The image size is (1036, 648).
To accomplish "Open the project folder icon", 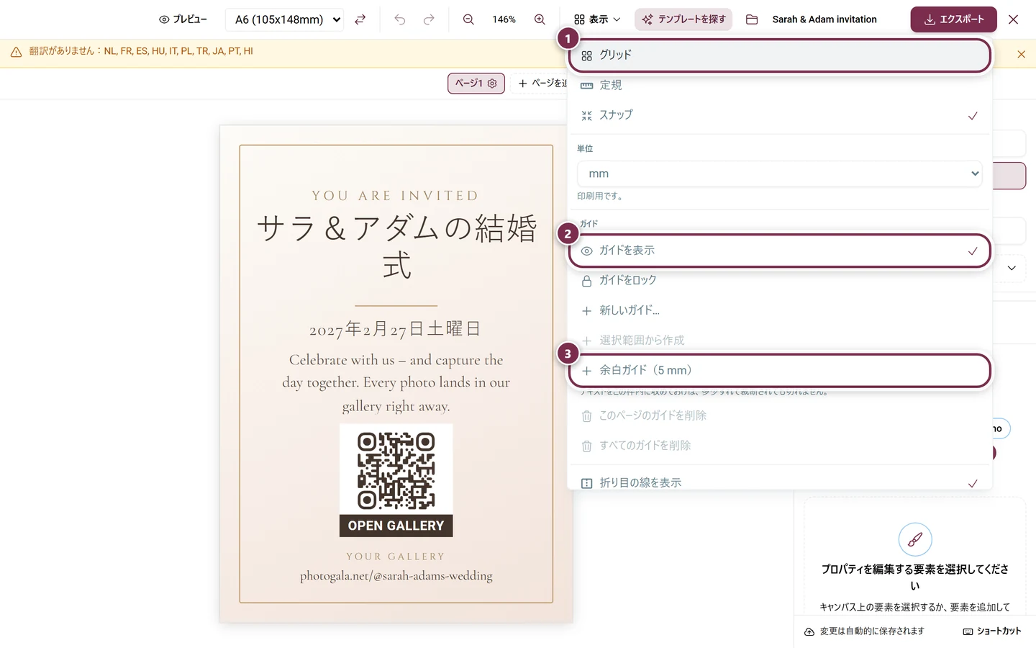I will [752, 19].
